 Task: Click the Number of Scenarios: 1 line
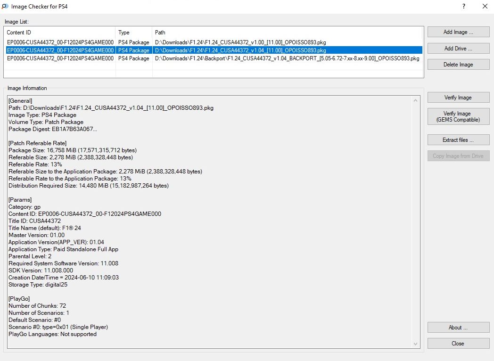39,313
